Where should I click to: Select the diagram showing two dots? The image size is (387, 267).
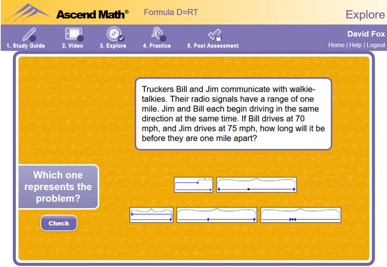(300, 215)
